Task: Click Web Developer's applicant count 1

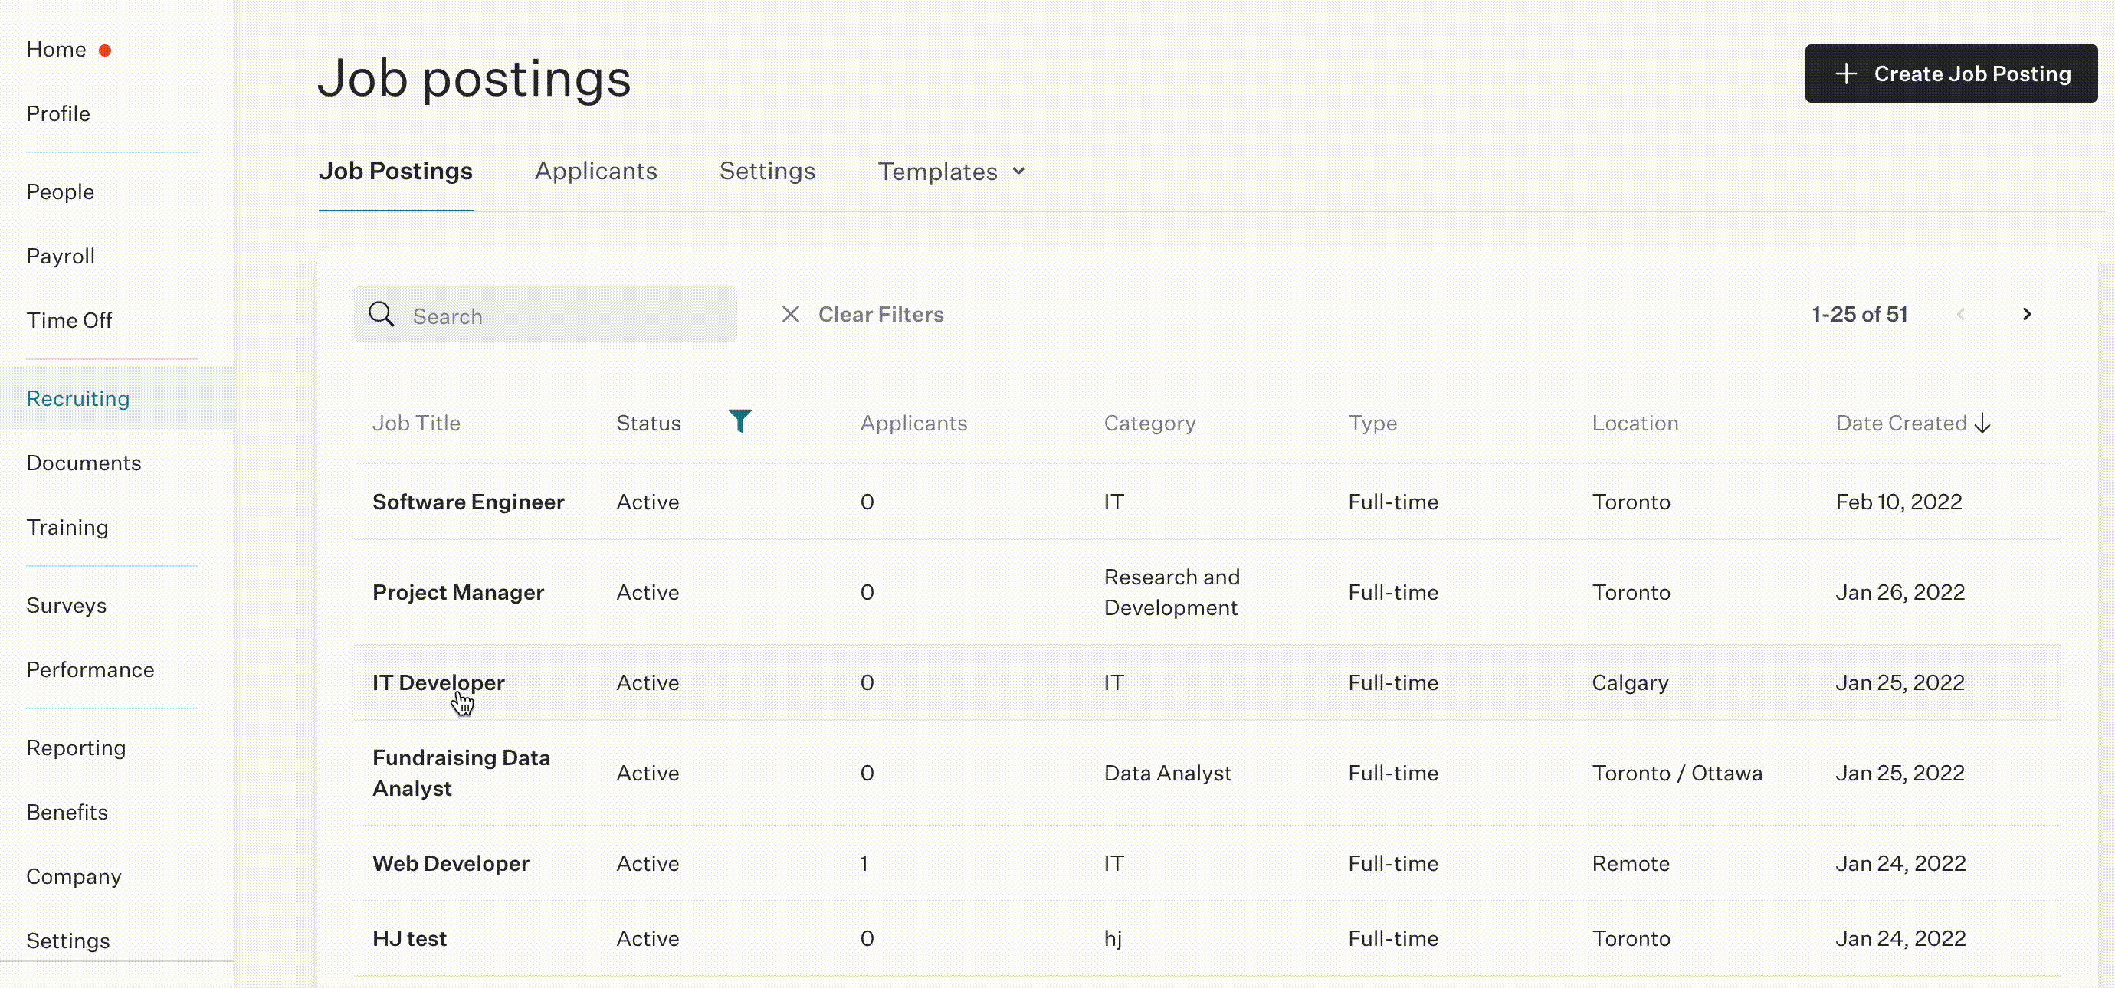Action: click(x=864, y=863)
